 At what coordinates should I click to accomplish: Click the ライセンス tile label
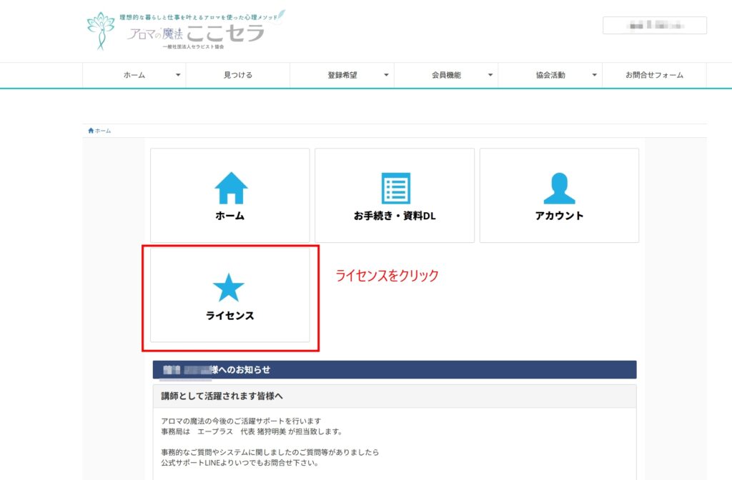click(x=229, y=315)
